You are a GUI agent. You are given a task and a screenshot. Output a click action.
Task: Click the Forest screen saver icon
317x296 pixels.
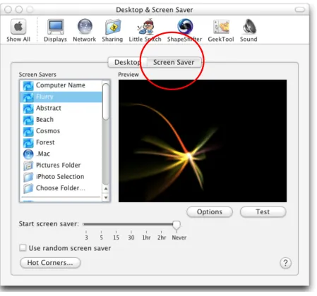(28, 142)
